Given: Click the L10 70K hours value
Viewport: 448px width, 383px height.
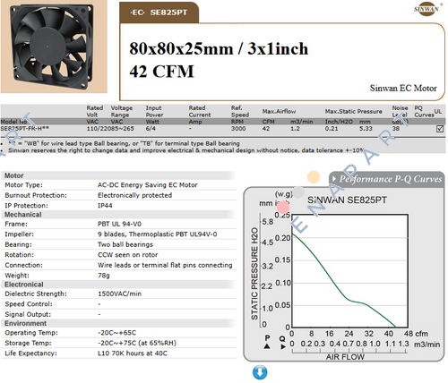Looking at the screenshot, I should coord(133,353).
